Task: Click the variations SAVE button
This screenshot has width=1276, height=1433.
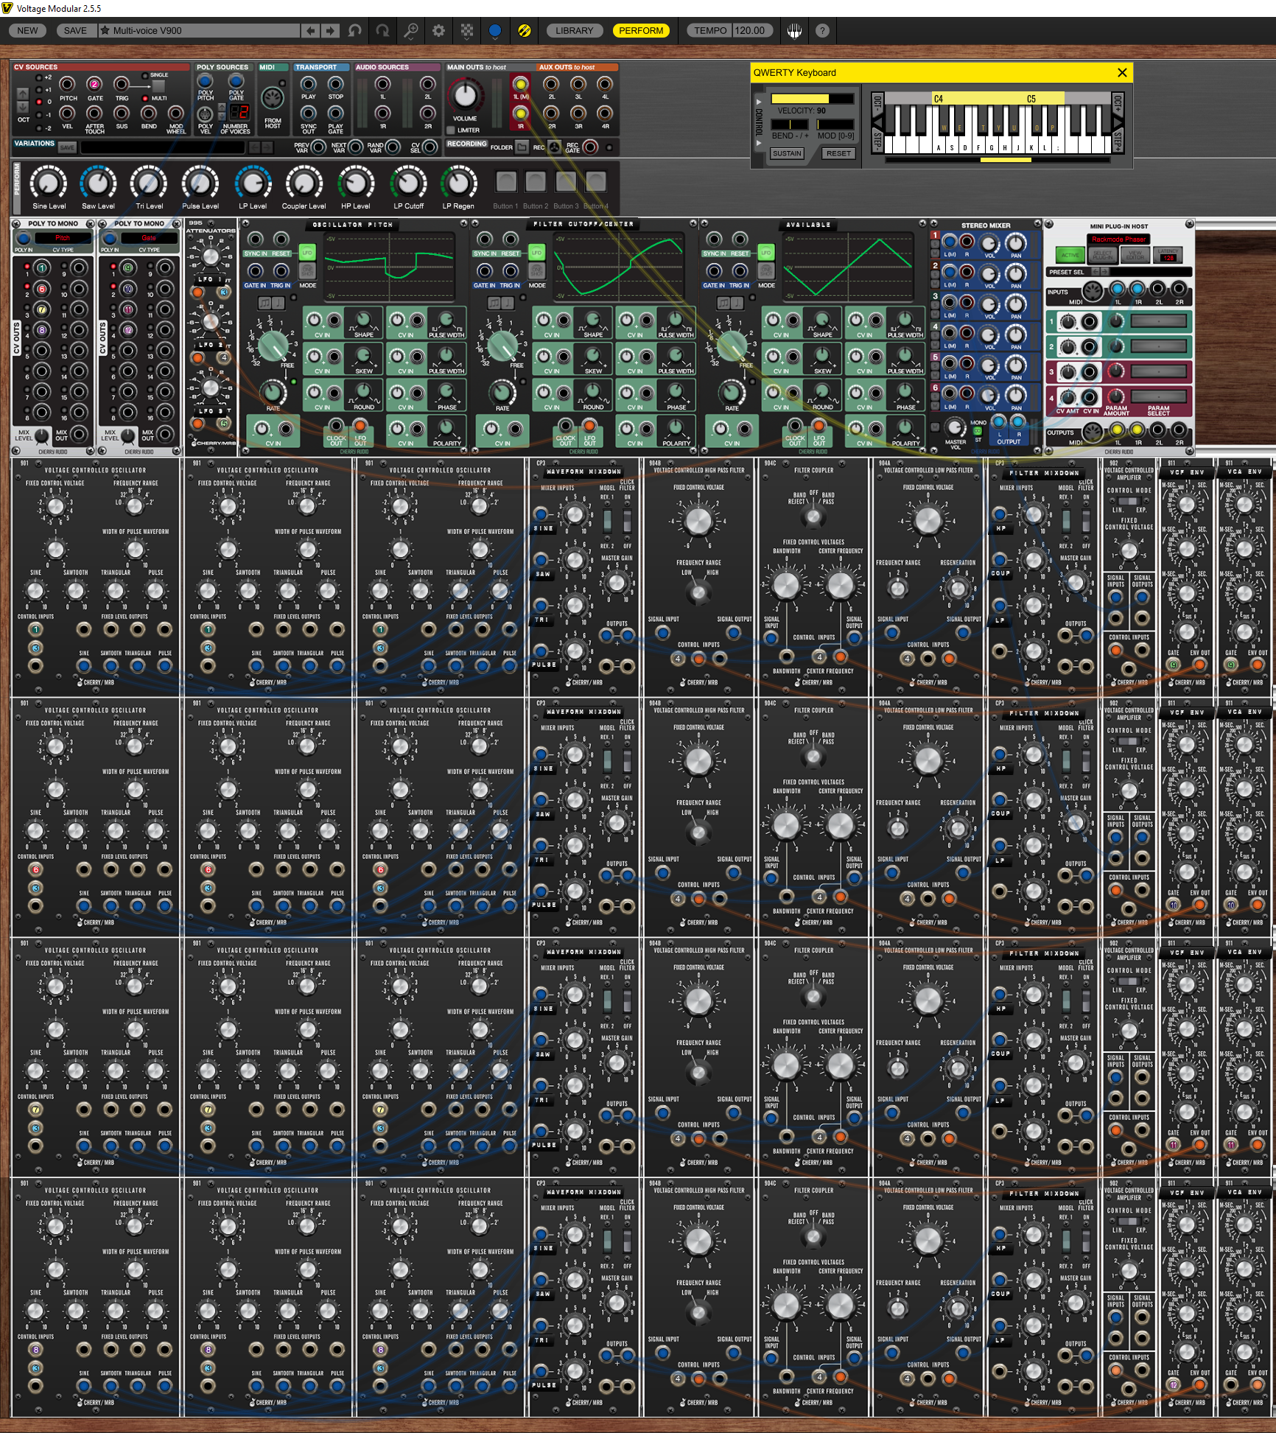Action: coord(67,147)
